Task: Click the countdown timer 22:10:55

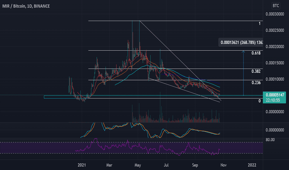Action: click(273, 100)
